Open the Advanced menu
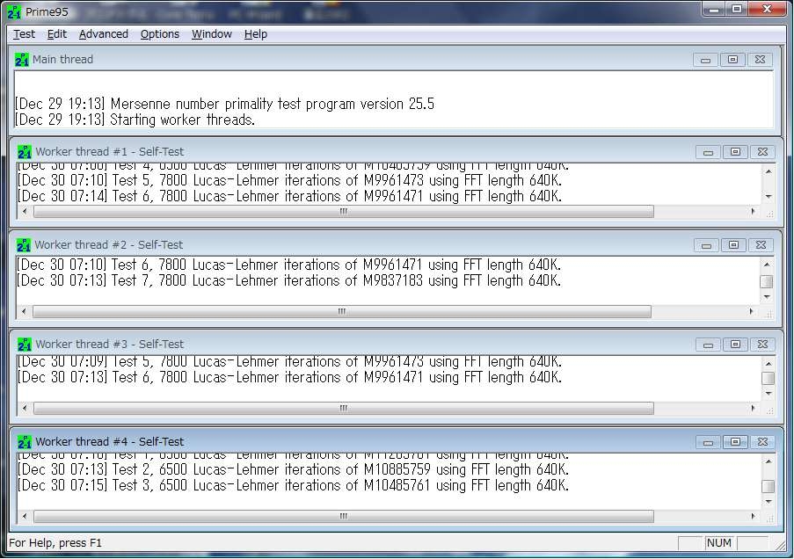 click(x=103, y=34)
